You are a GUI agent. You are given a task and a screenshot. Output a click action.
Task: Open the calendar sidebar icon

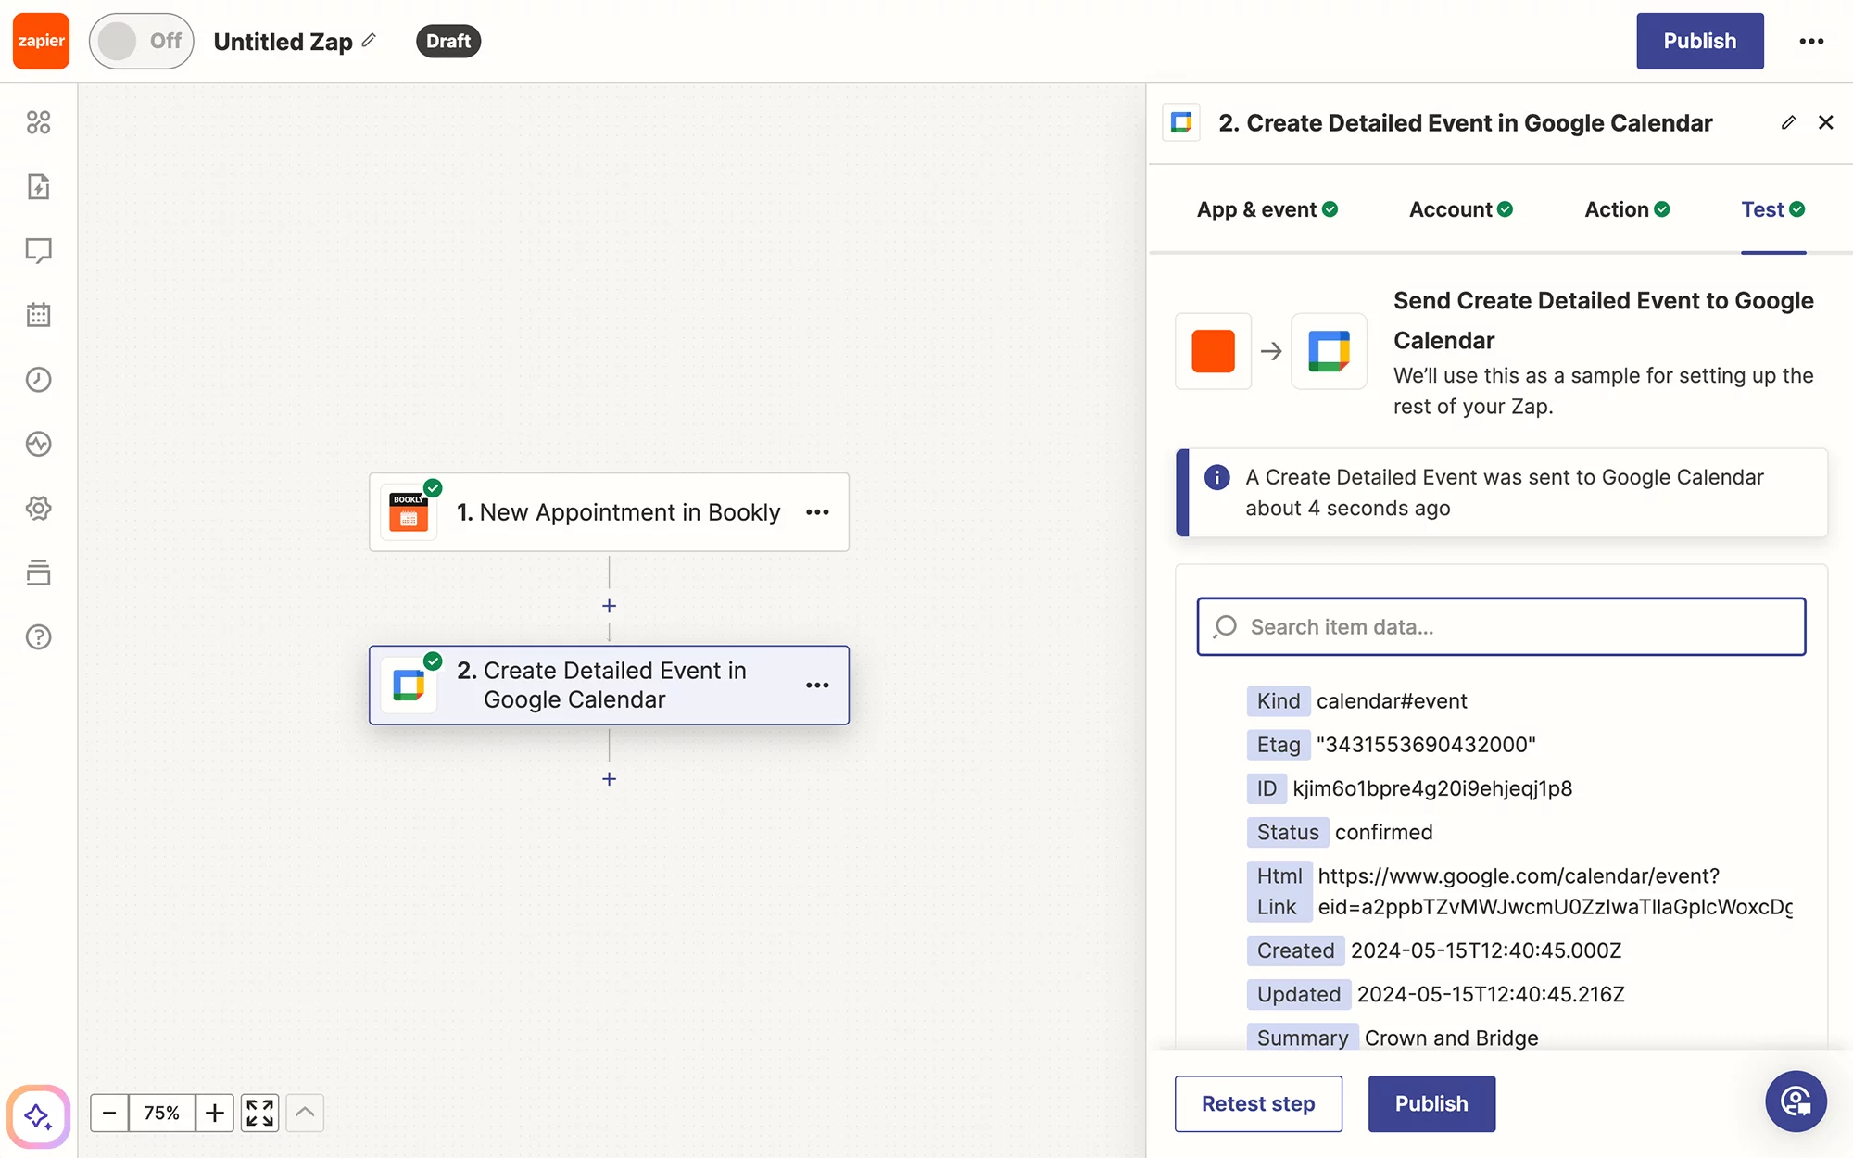(x=38, y=315)
